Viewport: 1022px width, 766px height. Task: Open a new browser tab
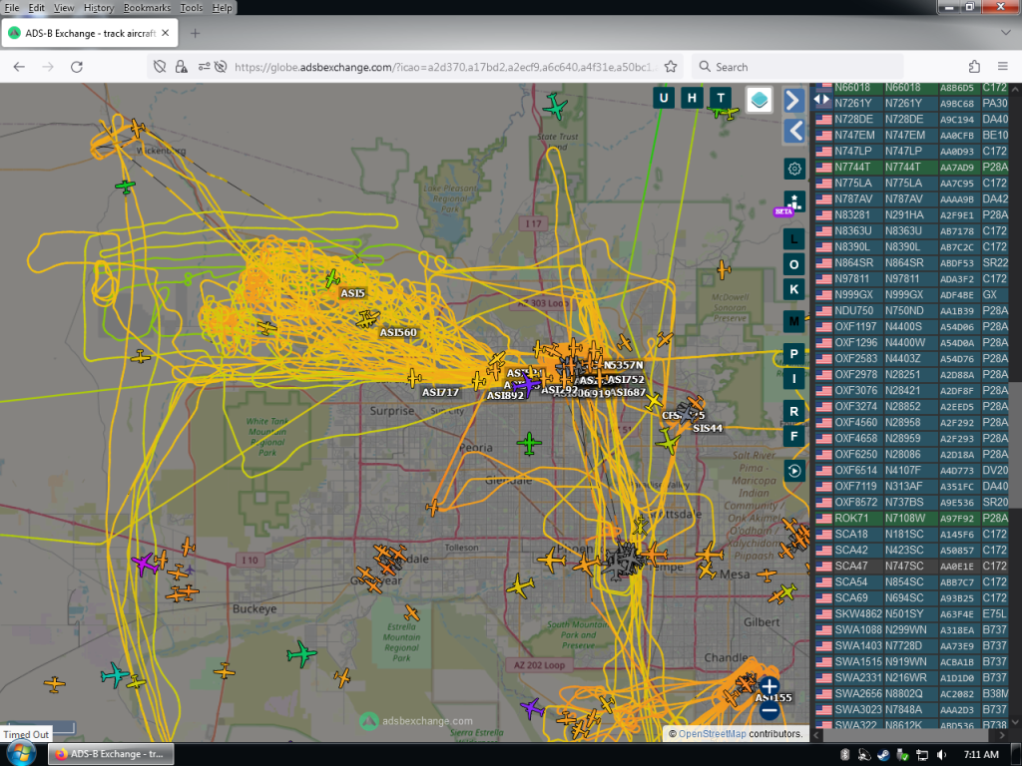[x=195, y=33]
